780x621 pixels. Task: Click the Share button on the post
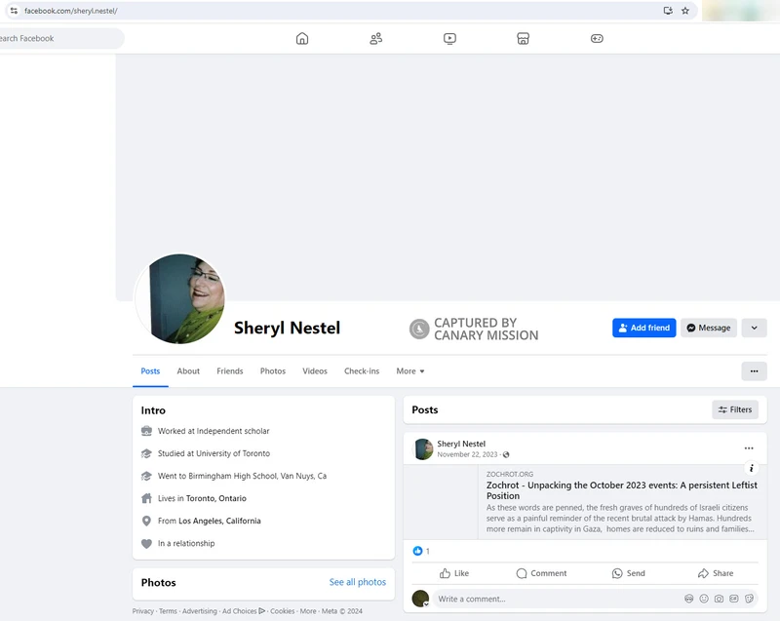716,573
